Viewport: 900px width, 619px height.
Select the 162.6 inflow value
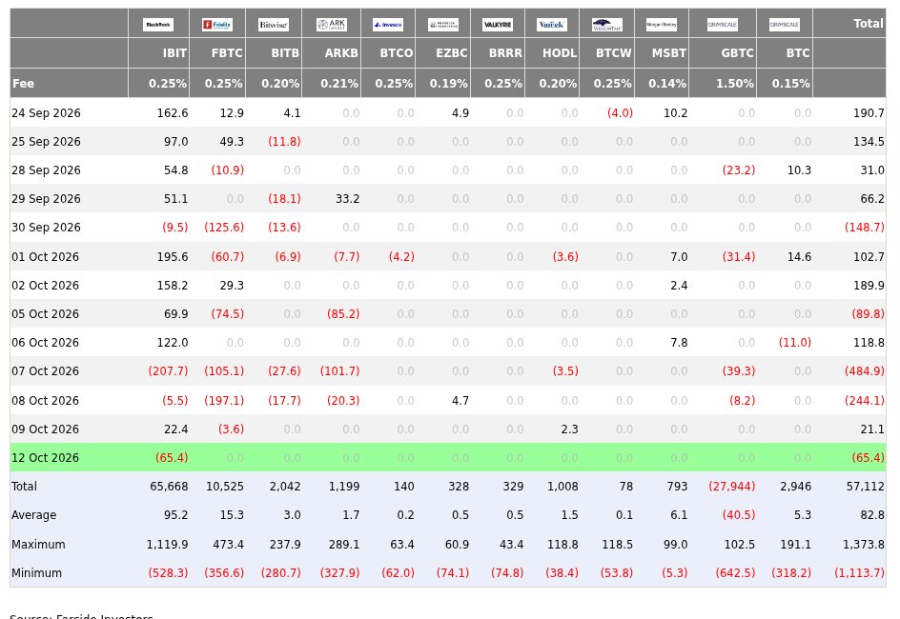click(x=173, y=113)
